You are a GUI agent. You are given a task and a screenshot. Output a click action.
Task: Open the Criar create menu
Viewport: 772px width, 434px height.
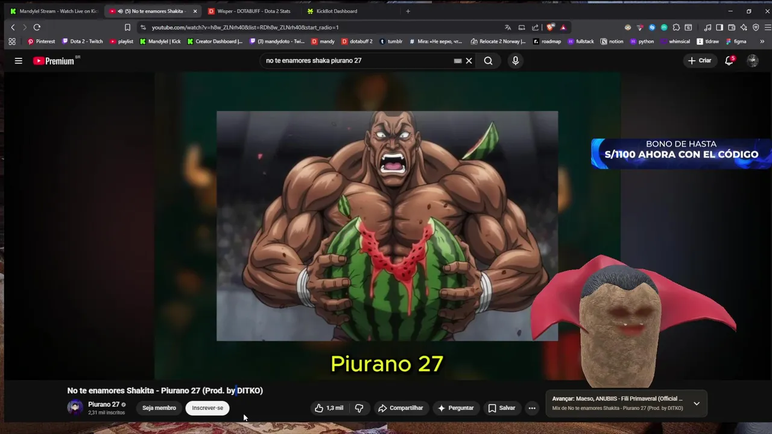700,60
